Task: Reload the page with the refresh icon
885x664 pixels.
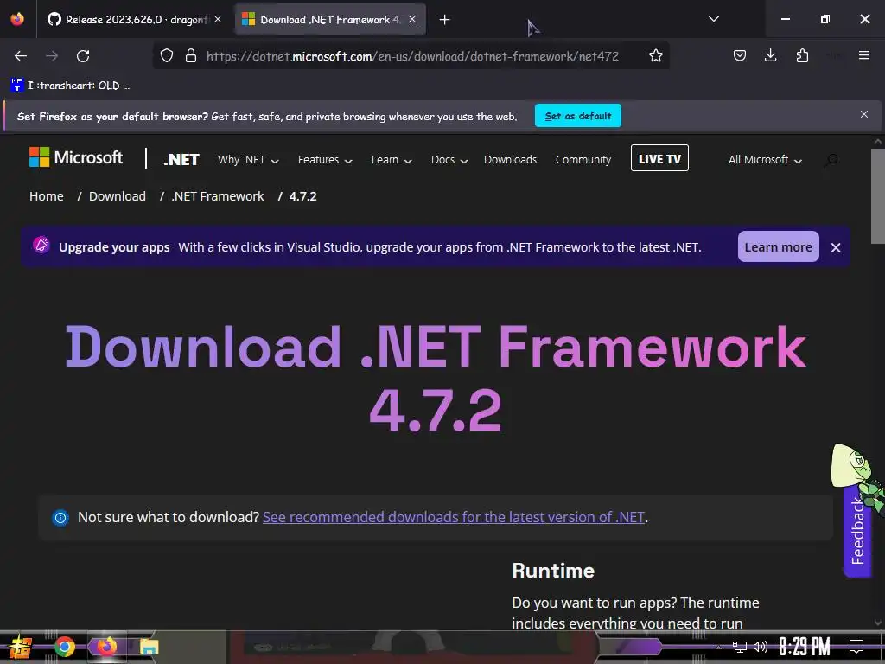Action: tap(83, 56)
